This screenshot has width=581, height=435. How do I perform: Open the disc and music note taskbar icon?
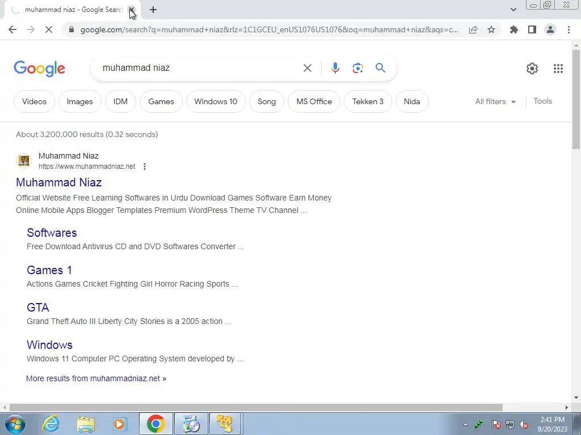[192, 424]
